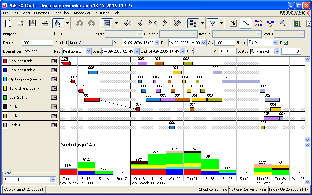Open the Shop Floor menu
The width and height of the screenshot is (312, 195).
(62, 13)
